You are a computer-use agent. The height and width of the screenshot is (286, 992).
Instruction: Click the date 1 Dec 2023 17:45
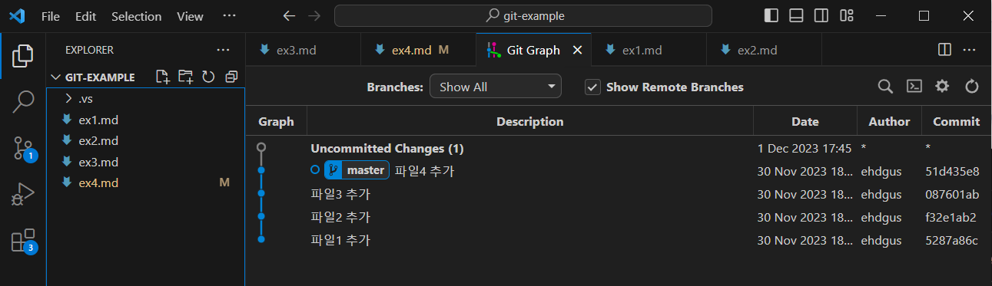pos(805,148)
